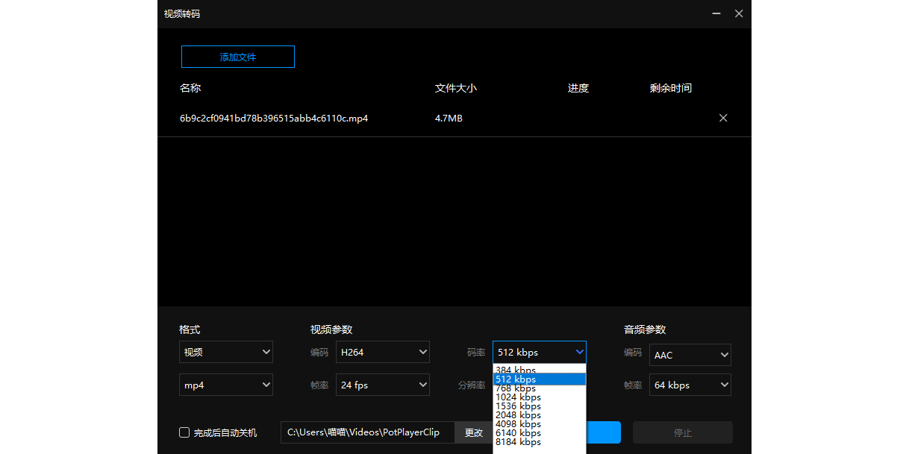Viewport: 909px width, 454px height.
Task: Click the 更改 change output path button
Action: click(475, 432)
